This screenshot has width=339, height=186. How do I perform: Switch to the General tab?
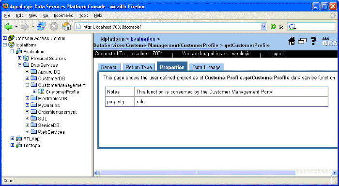click(109, 67)
